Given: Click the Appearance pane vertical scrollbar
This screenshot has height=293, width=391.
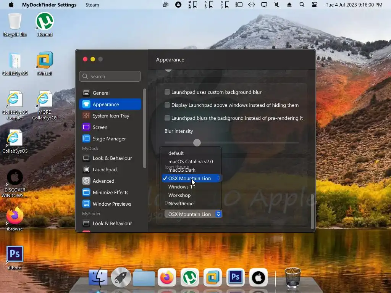Looking at the screenshot, I should (312, 211).
